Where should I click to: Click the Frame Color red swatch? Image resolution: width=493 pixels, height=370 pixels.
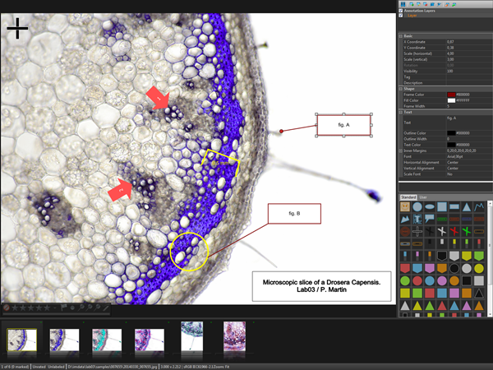451,95
